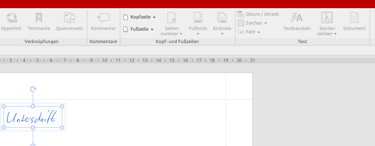Click the Fußzeile text label
Image resolution: width=375 pixels, height=146 pixels.
[139, 29]
